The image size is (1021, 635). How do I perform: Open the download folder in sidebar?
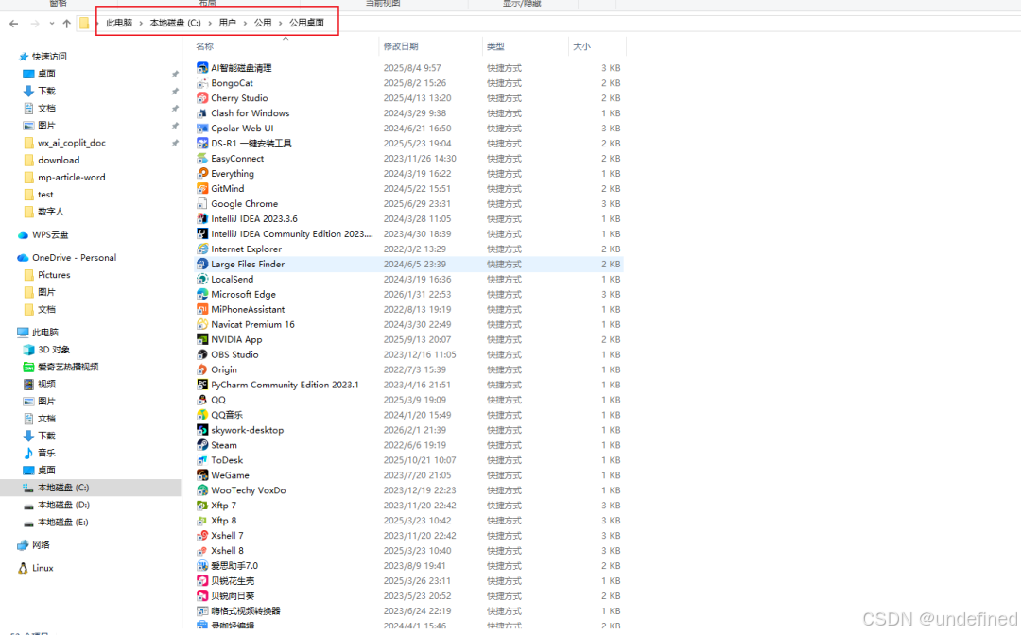(59, 160)
